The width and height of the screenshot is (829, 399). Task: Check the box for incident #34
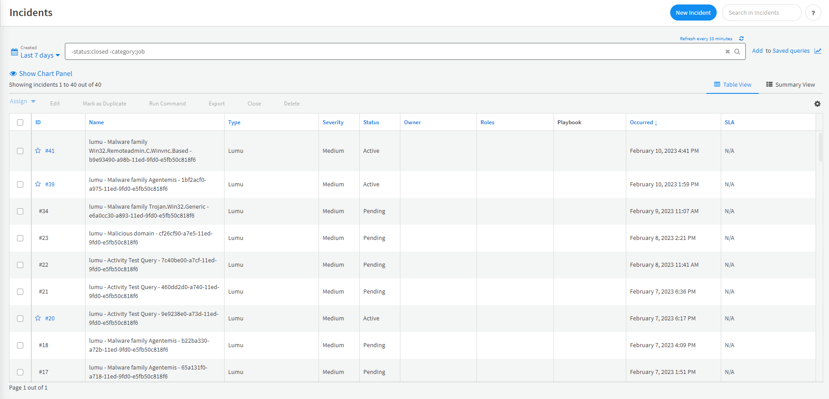point(20,211)
